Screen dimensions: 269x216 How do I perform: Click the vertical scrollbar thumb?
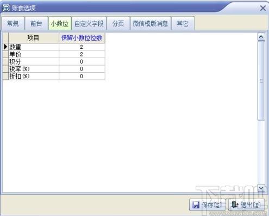click(x=261, y=81)
